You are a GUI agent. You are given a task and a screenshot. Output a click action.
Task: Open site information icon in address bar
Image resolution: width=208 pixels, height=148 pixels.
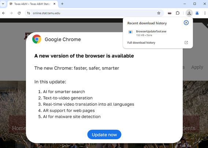[x=29, y=13]
